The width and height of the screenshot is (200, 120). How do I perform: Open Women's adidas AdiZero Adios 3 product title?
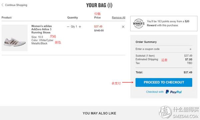point(41,29)
